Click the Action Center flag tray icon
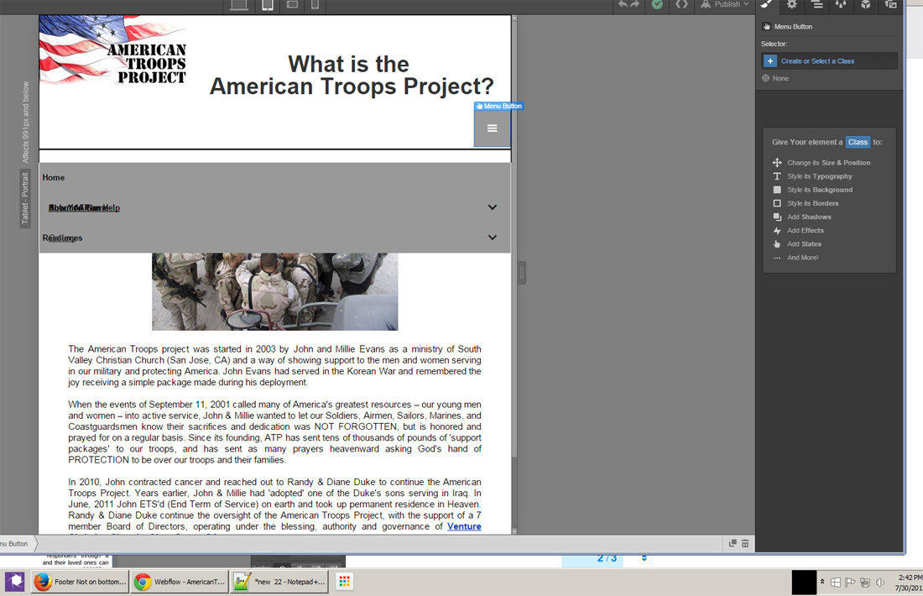 pos(850,583)
